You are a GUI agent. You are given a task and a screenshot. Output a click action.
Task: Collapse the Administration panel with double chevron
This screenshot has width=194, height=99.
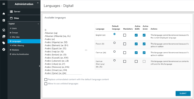(38, 3)
